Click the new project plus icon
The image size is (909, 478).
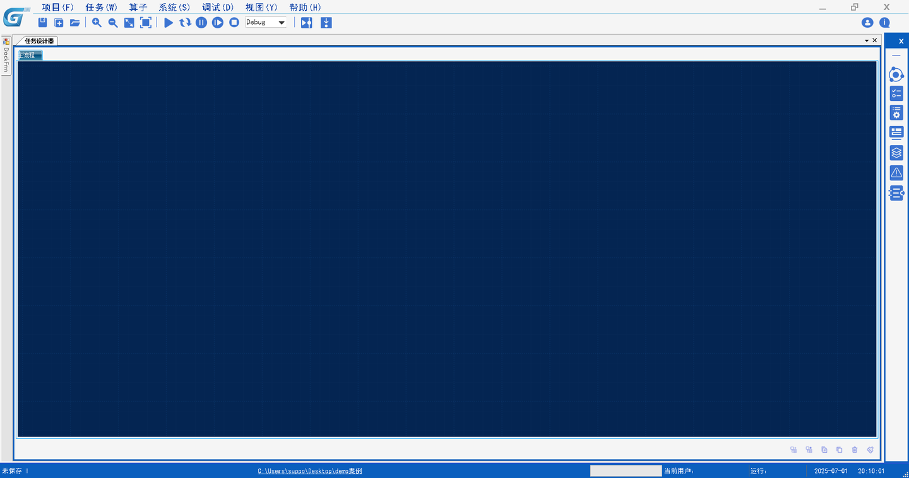[x=59, y=23]
